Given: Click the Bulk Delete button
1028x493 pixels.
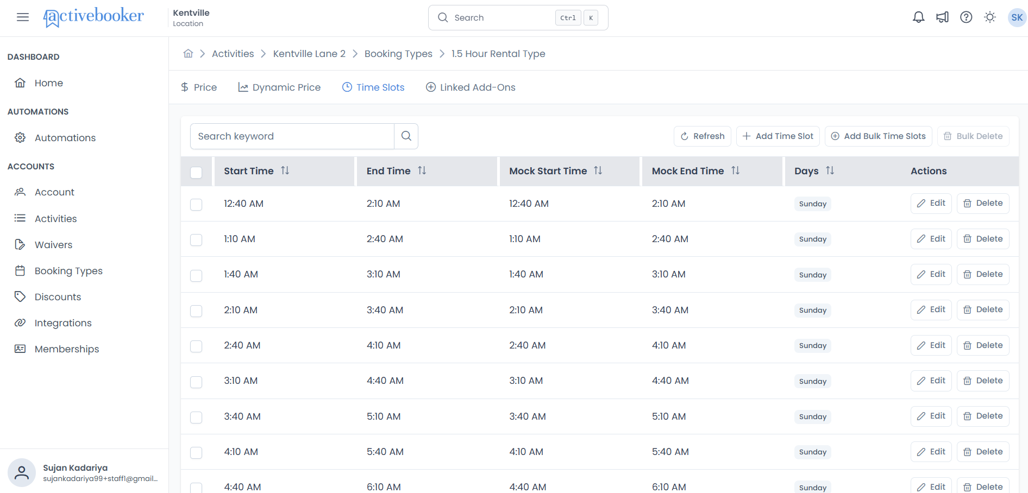Looking at the screenshot, I should tap(973, 136).
